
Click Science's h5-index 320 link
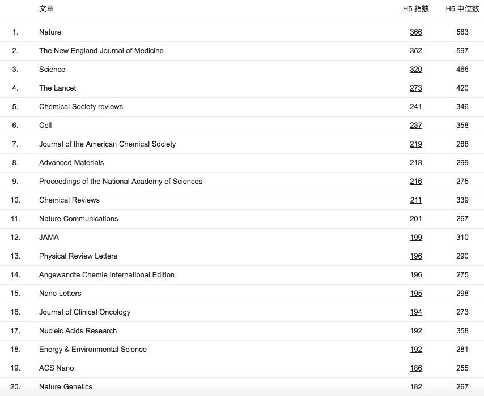415,69
